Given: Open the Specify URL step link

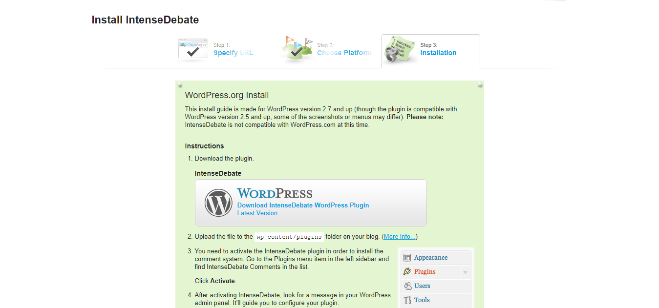Looking at the screenshot, I should [x=234, y=53].
